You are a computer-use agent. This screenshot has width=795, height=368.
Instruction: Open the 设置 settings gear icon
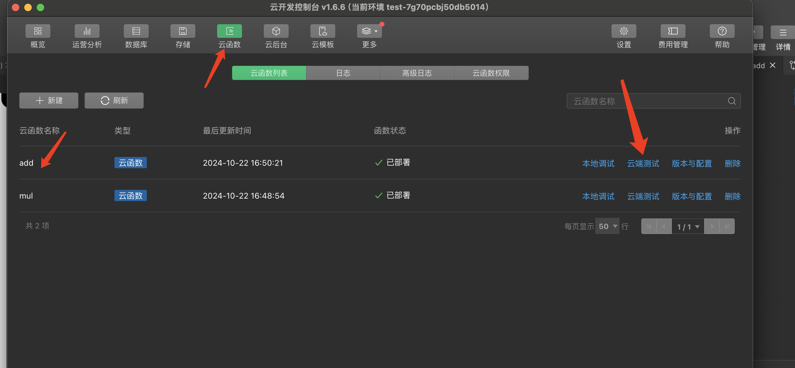624,31
